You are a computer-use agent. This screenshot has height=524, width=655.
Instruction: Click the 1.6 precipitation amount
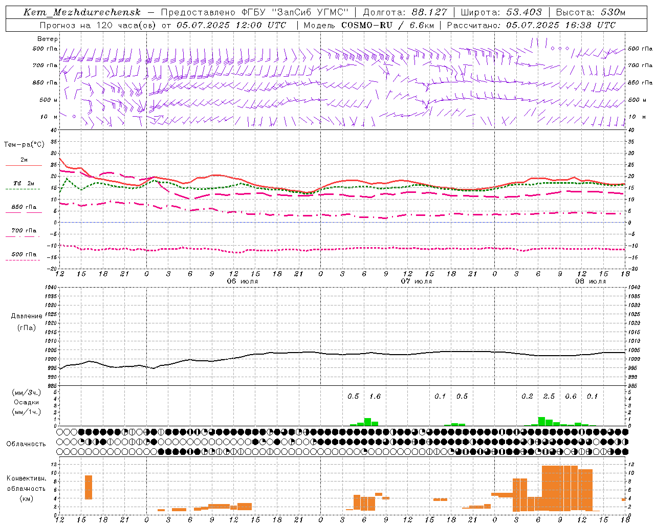coord(375,397)
